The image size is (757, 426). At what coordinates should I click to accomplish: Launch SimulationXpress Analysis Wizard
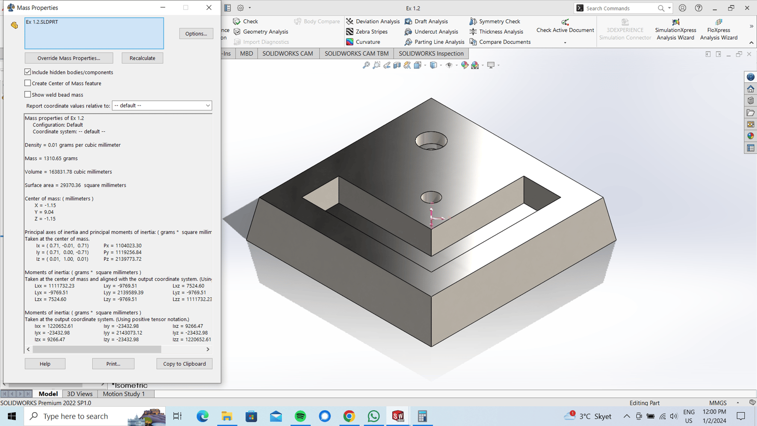[x=675, y=30]
